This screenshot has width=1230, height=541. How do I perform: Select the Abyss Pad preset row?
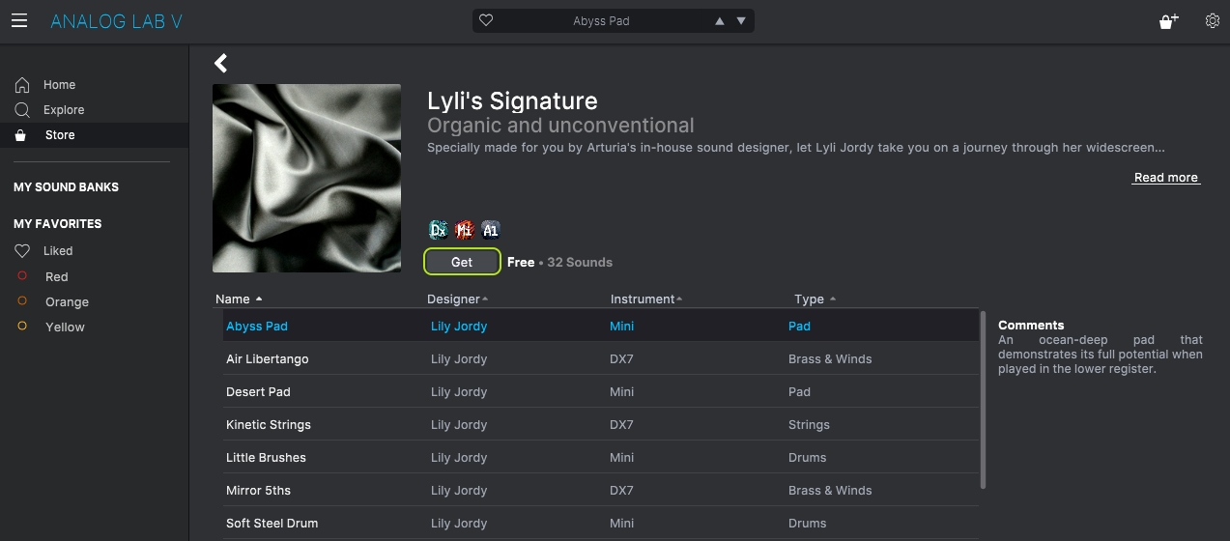click(x=600, y=326)
